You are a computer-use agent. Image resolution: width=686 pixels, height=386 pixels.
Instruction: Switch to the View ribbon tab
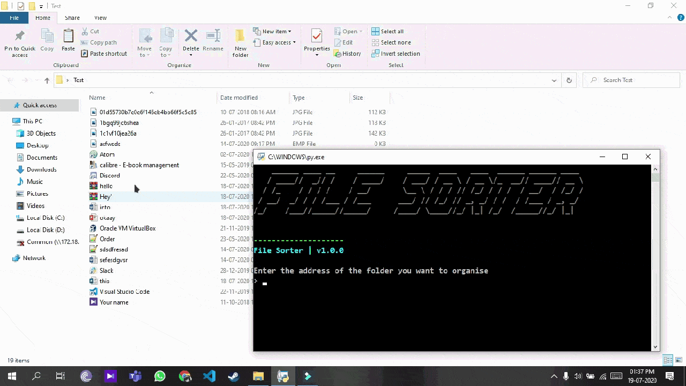(100, 18)
